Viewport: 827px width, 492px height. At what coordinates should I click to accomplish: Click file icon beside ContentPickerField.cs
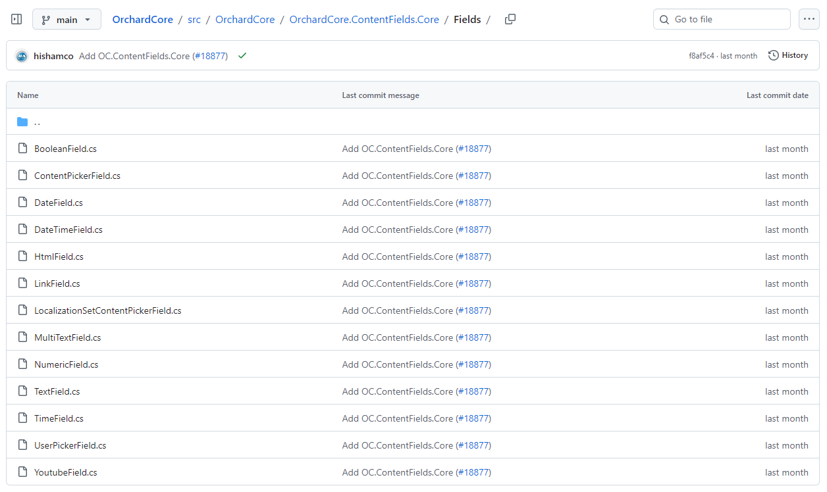click(22, 176)
